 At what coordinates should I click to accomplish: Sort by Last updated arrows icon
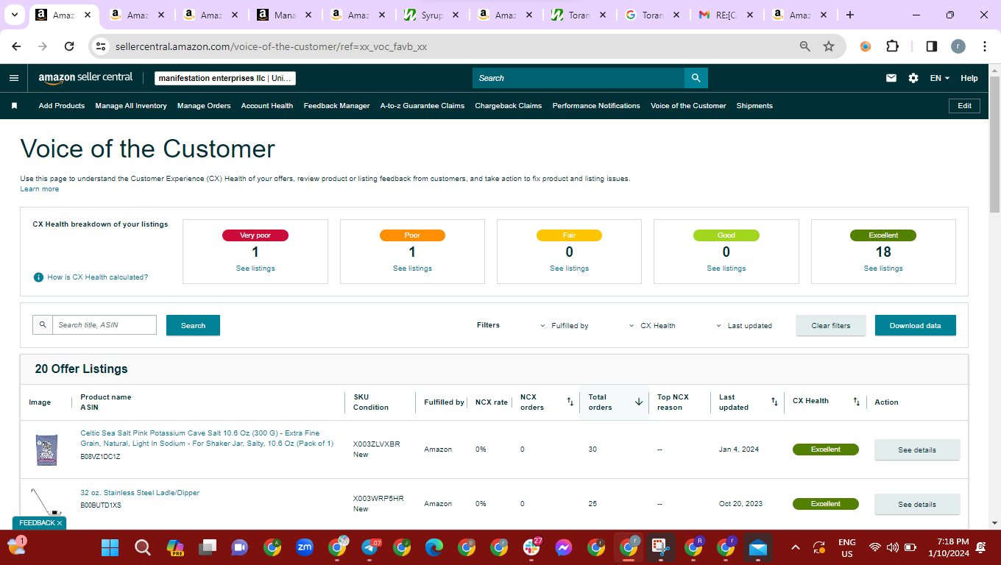(x=774, y=402)
